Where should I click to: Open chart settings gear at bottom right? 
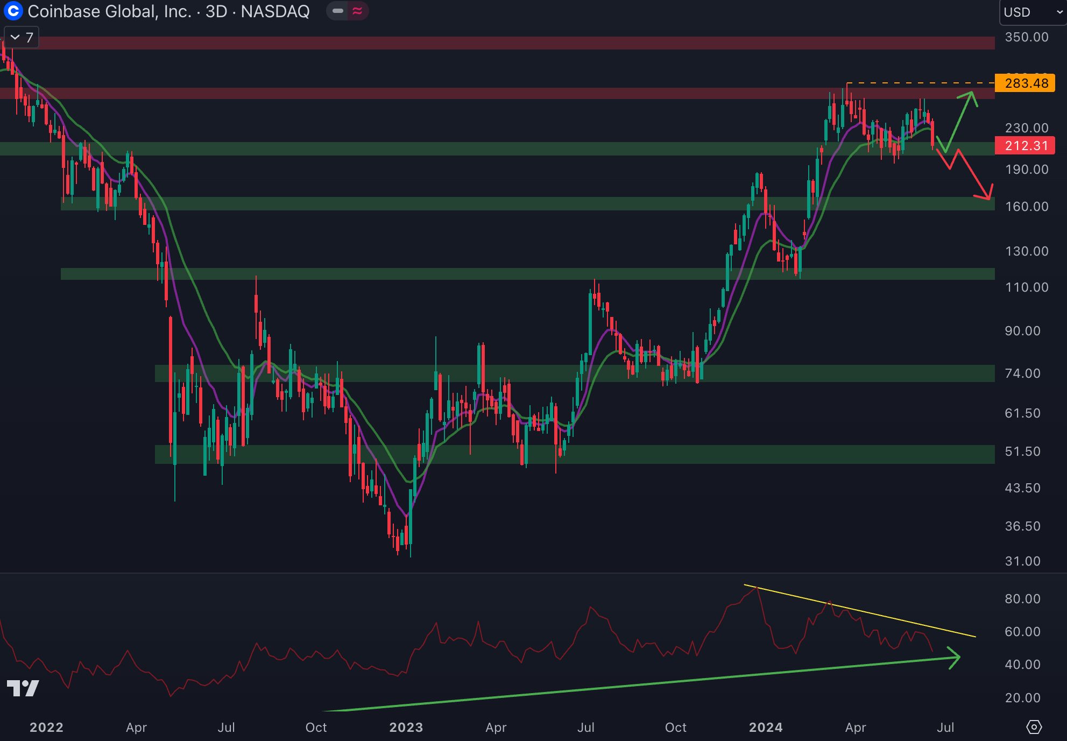click(x=1034, y=727)
